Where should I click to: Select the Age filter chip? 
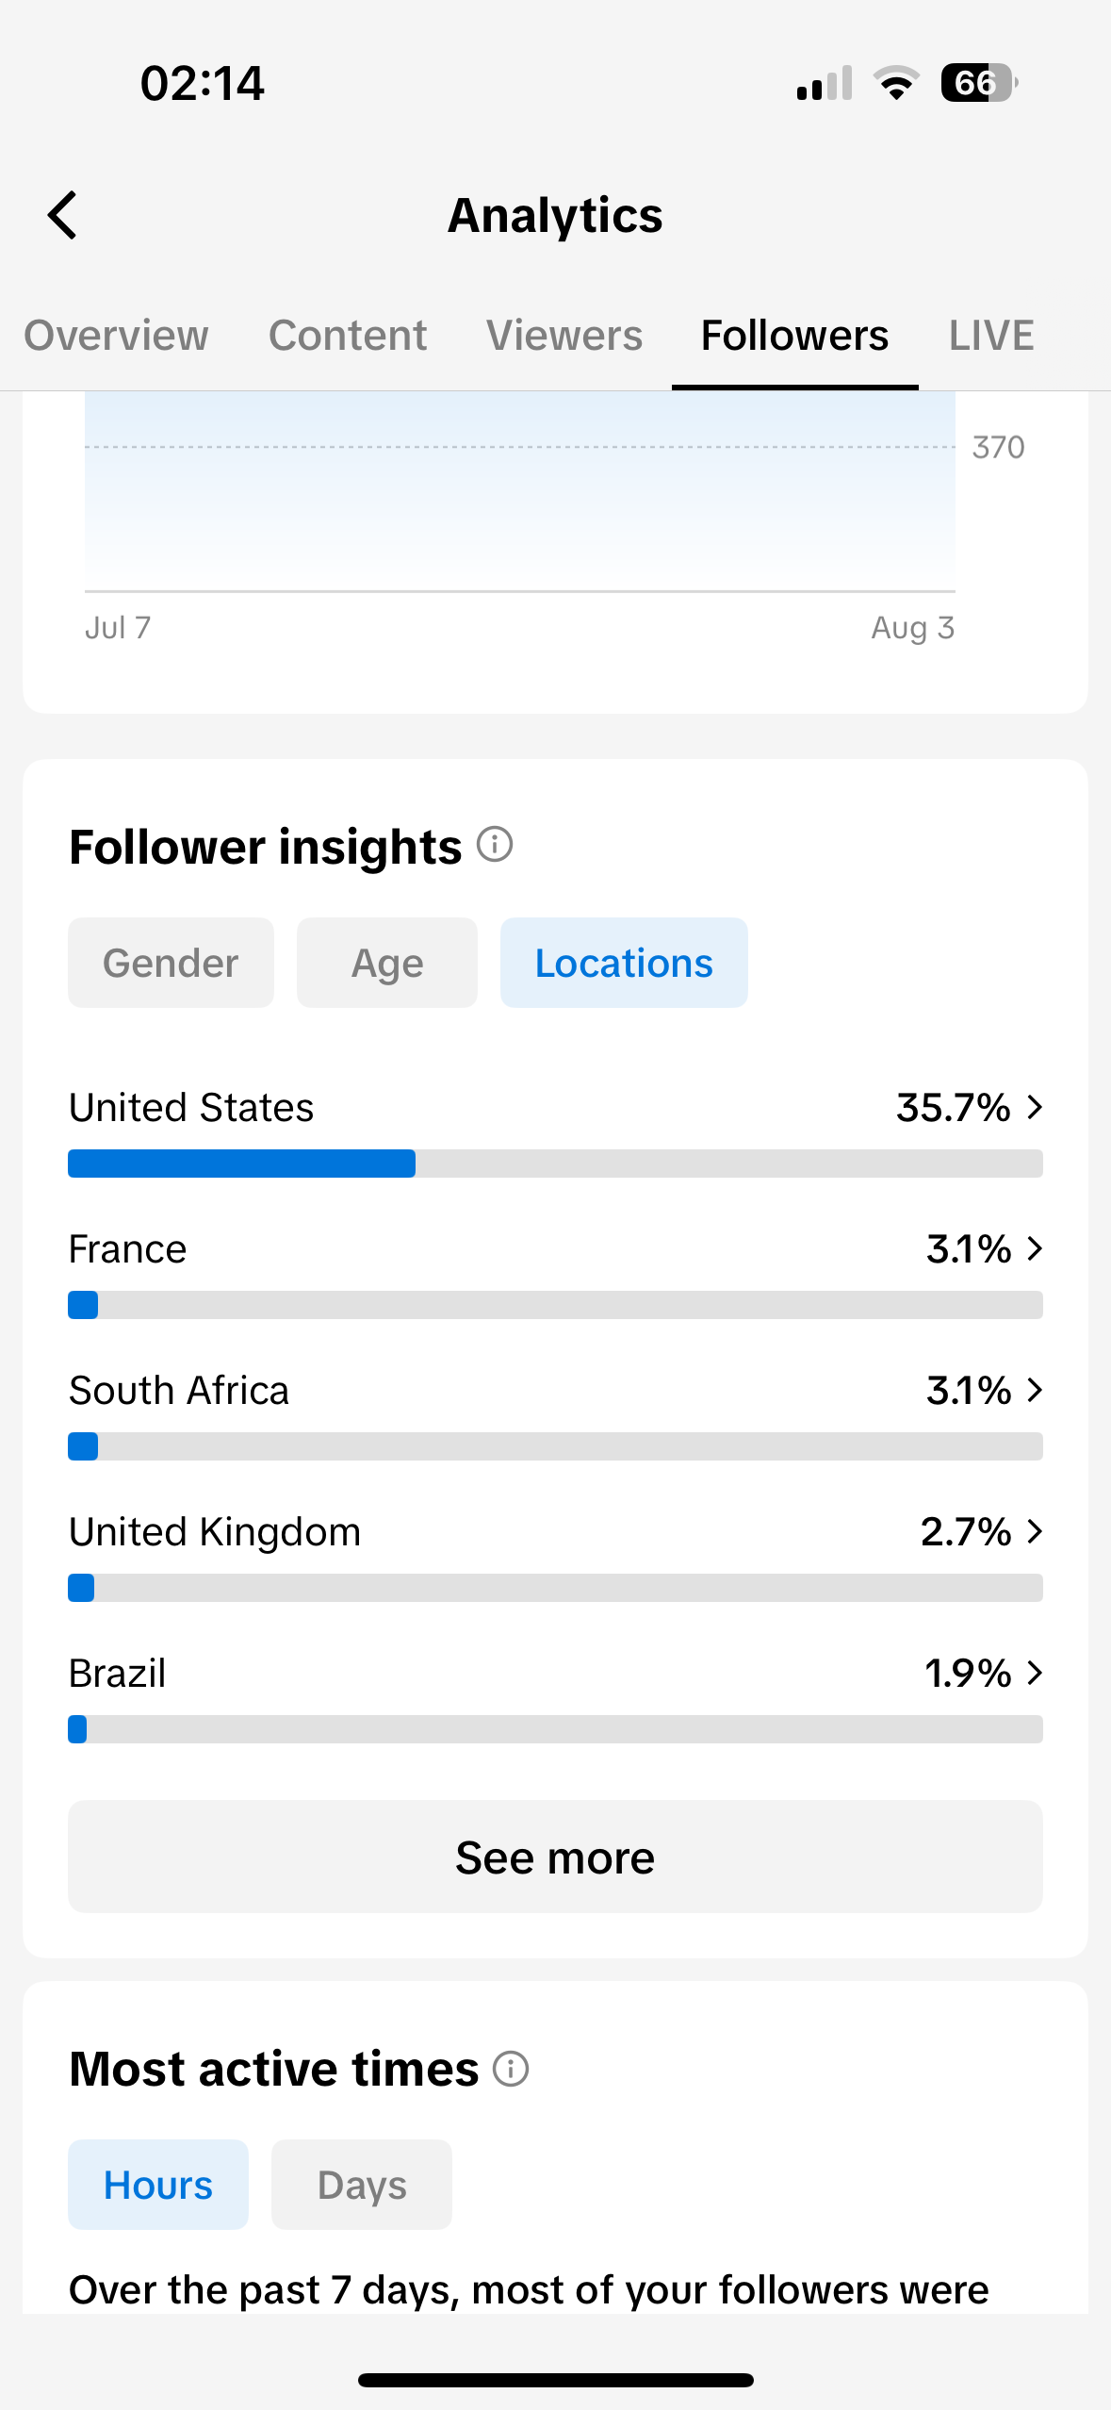pos(387,963)
